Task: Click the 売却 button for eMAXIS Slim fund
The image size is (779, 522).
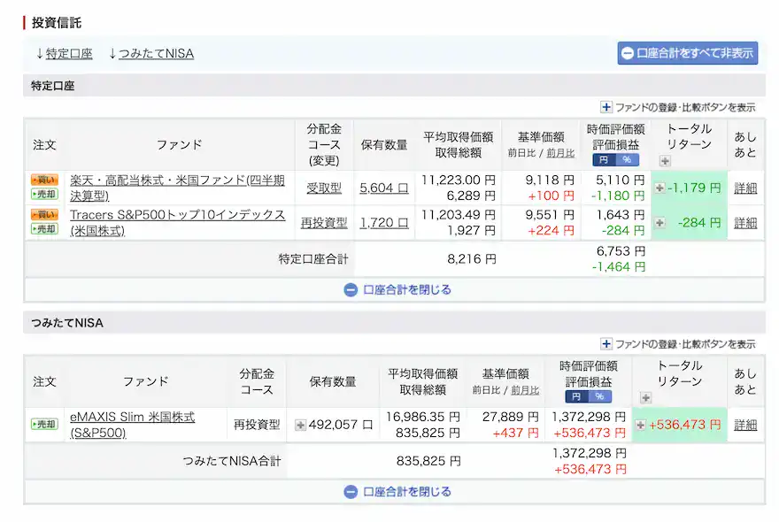Action: coord(44,424)
